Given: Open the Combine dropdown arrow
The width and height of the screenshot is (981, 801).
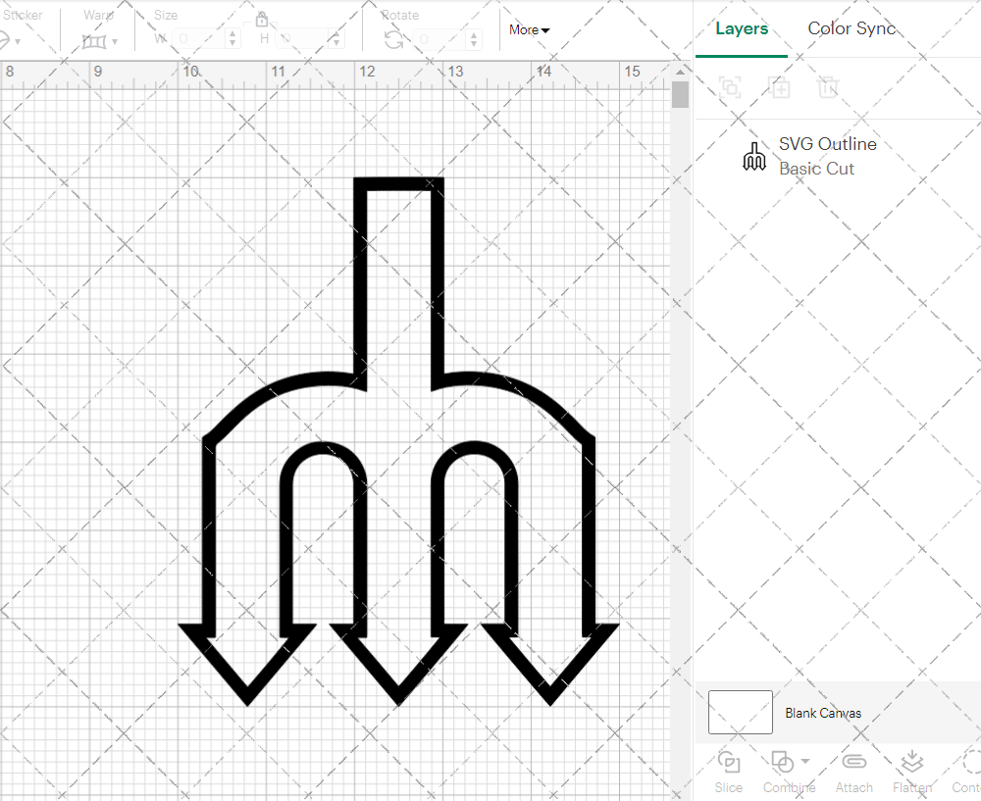Looking at the screenshot, I should tap(805, 762).
